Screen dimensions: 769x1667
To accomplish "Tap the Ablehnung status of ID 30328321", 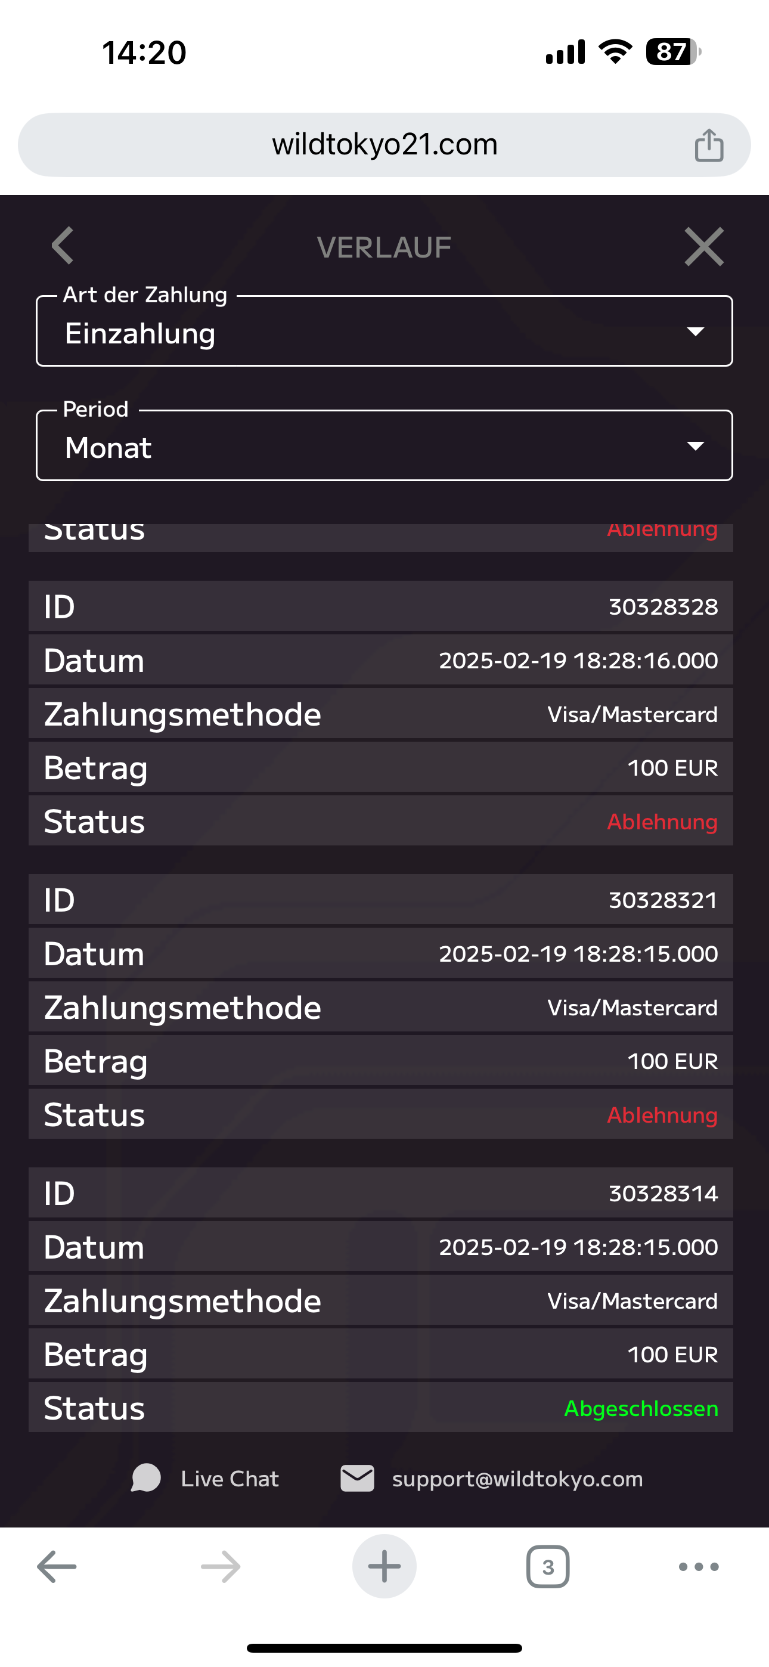I will 662,1115.
